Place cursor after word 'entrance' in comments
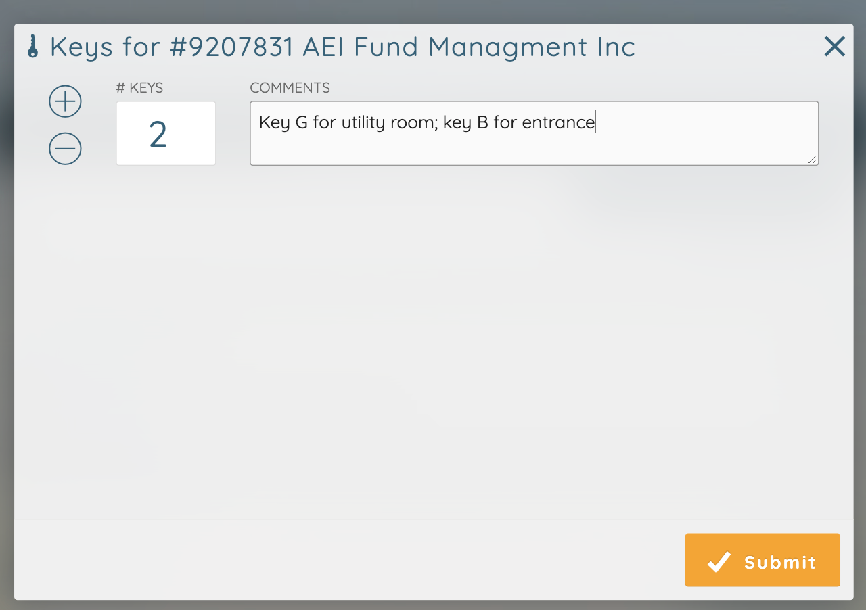Image resolution: width=866 pixels, height=610 pixels. click(595, 123)
